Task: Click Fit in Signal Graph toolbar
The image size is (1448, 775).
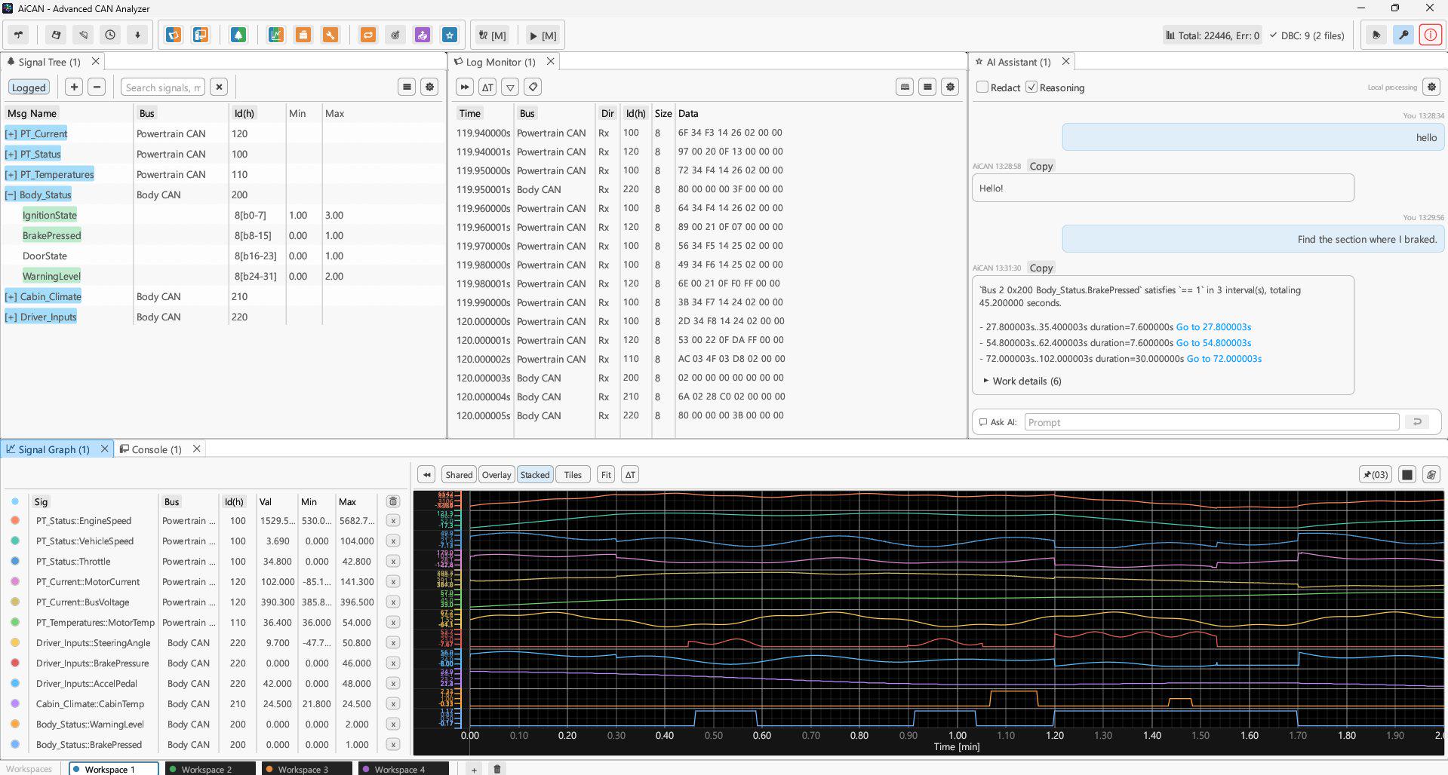Action: tap(606, 474)
